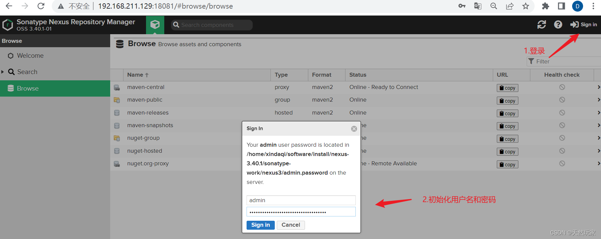Open the Chrome three-dot menu
This screenshot has width=601, height=239.
click(x=593, y=6)
